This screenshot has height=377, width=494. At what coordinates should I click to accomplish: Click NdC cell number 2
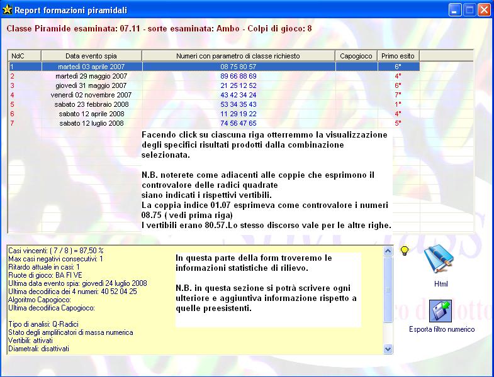pos(13,76)
